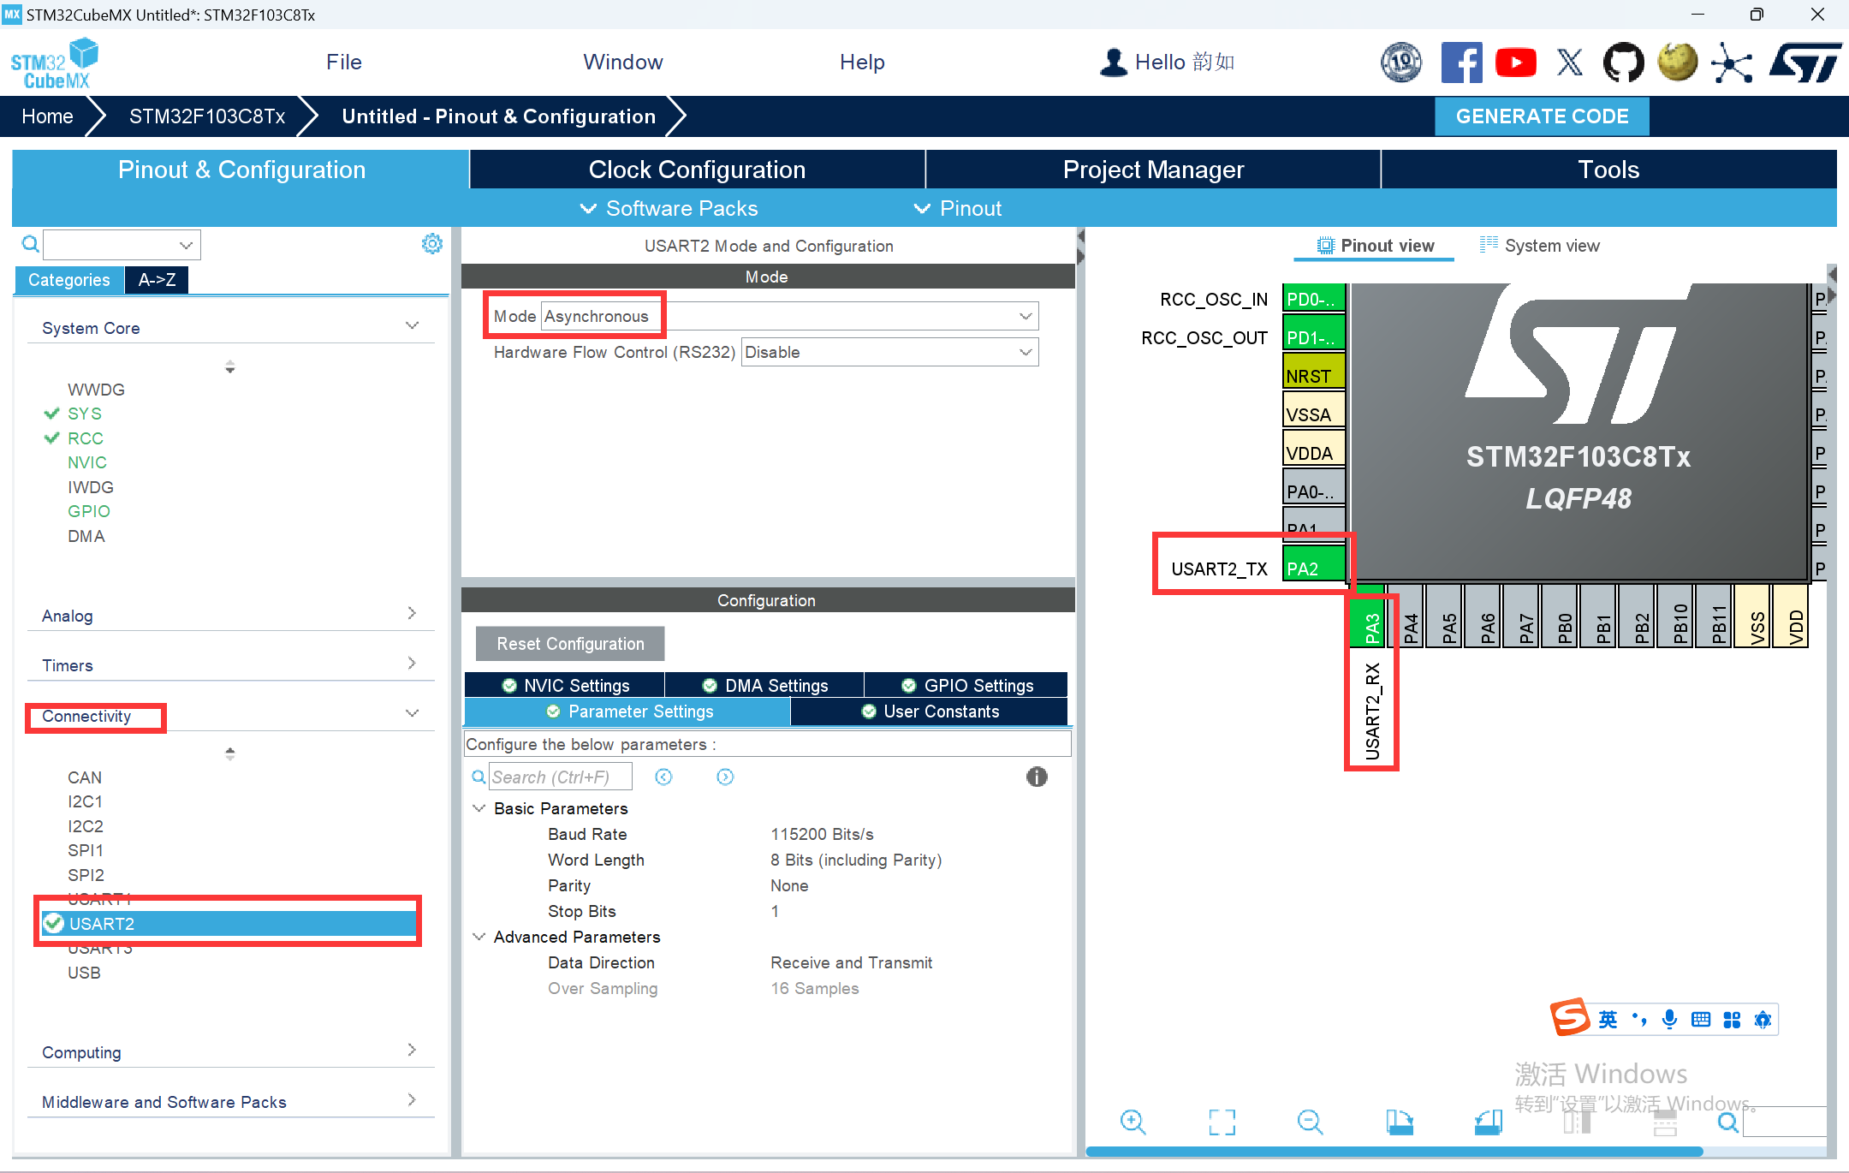Rotate the chip counter-clockwise

tap(1489, 1122)
